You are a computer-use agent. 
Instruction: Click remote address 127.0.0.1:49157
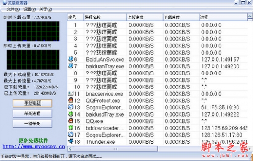point(220,60)
